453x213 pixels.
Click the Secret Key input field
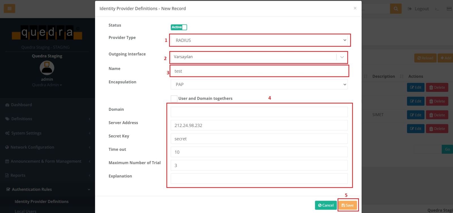pos(259,139)
